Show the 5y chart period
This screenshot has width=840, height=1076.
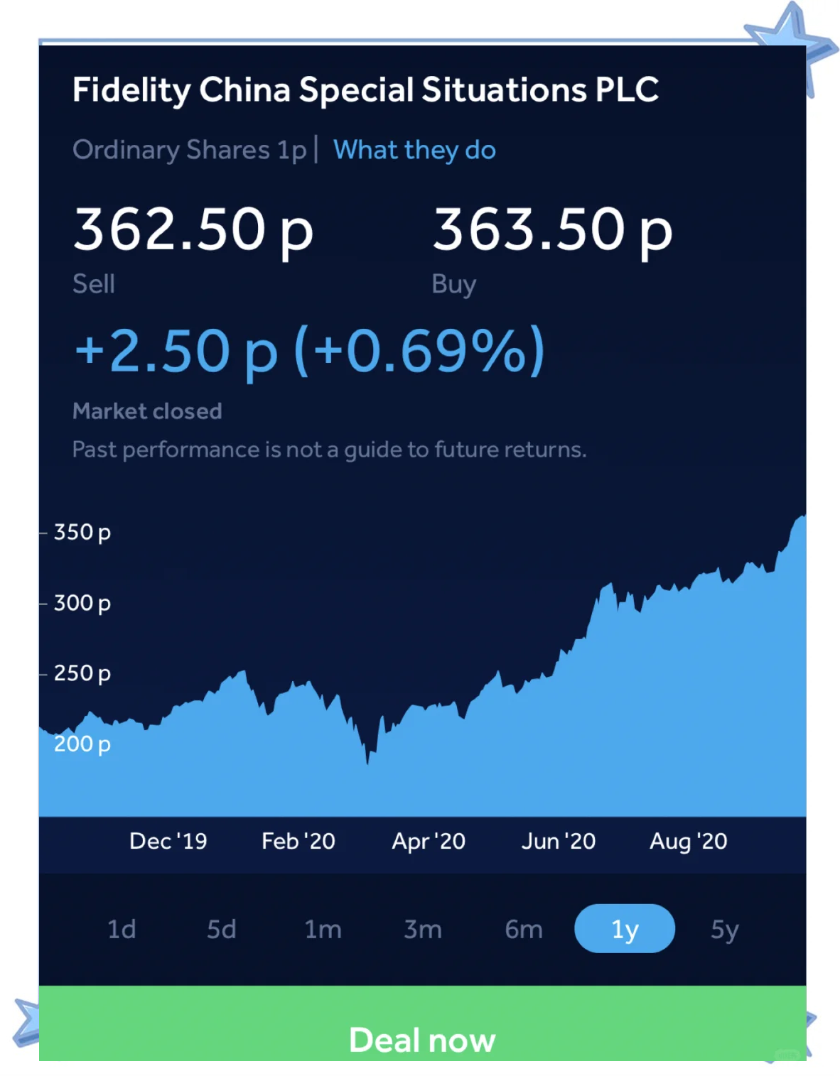tap(725, 929)
